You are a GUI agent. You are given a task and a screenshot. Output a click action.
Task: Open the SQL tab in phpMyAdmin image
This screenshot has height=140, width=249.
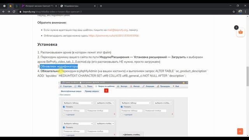pos(78,86)
